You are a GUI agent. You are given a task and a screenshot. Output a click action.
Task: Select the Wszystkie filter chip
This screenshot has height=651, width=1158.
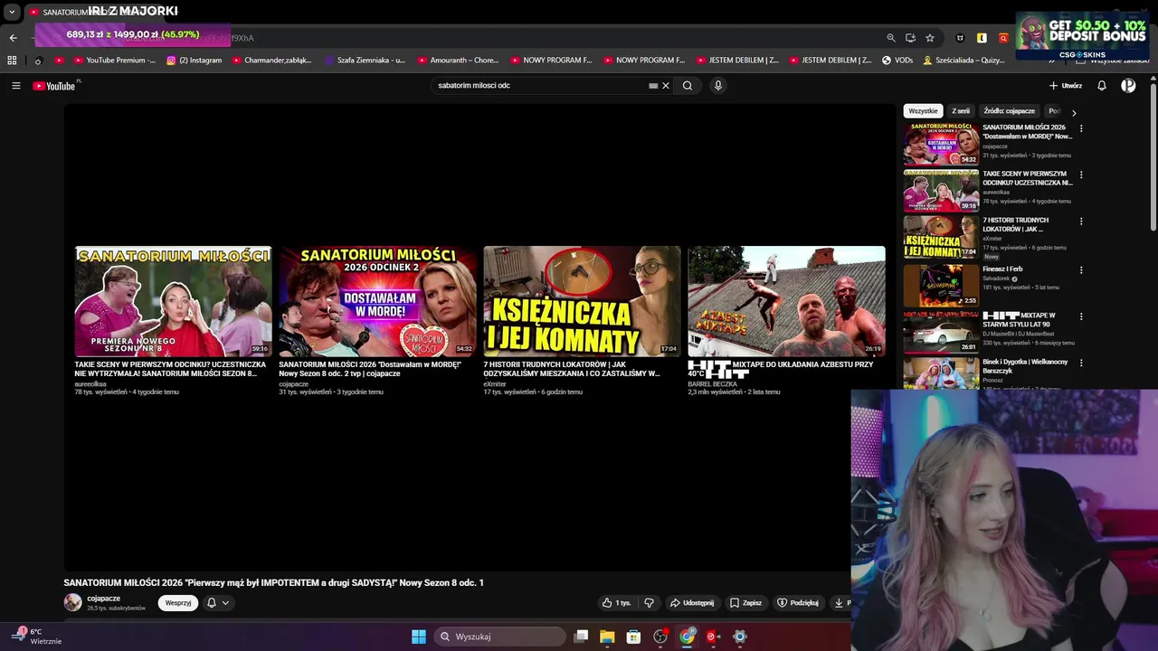point(923,111)
